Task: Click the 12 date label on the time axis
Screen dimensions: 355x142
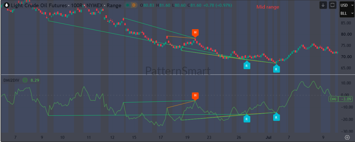Action: tap(112, 137)
